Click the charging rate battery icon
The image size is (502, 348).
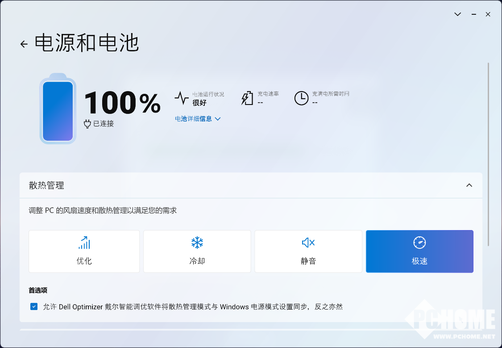click(247, 98)
